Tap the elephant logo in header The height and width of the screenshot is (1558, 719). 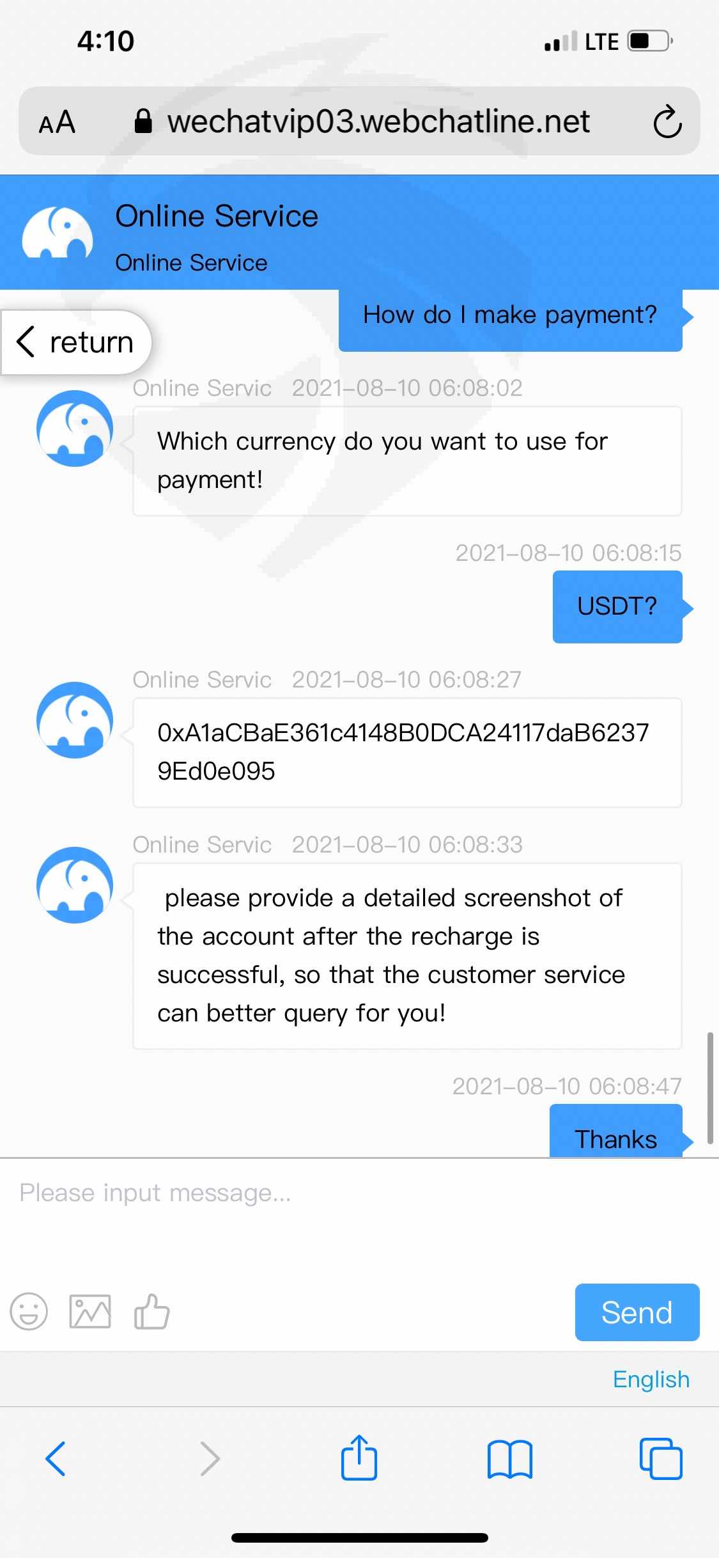(58, 233)
